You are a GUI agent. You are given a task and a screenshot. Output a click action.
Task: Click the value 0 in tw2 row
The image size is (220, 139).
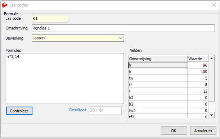tap(198, 111)
